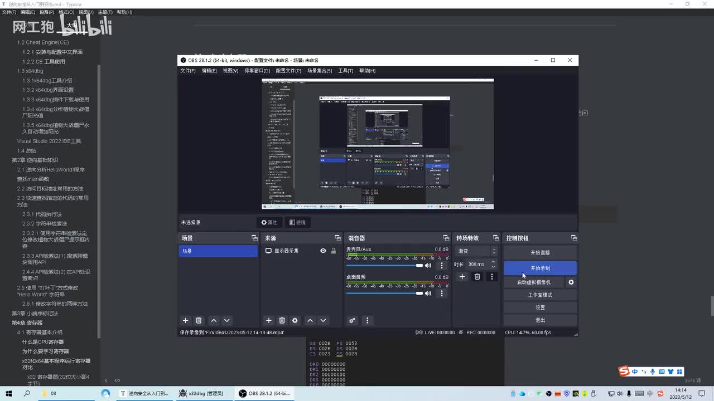Open the 帮助(H) menu in OBS

(x=367, y=71)
